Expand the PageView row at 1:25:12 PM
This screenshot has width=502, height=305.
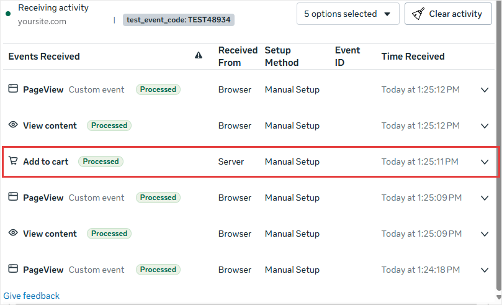[x=485, y=90]
